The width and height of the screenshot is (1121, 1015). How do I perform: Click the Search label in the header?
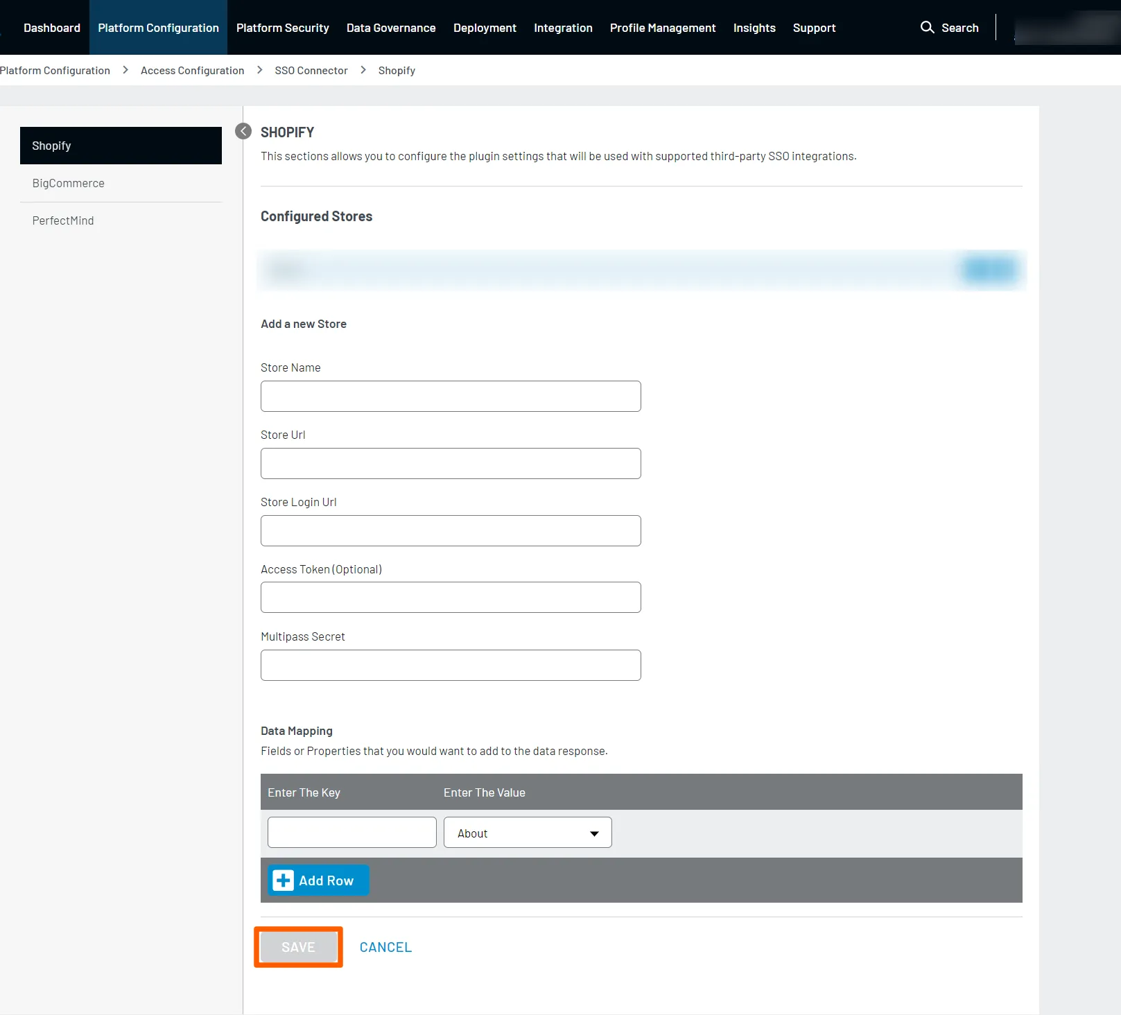(x=960, y=28)
